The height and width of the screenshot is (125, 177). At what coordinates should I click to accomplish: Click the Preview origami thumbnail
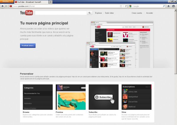71,97
